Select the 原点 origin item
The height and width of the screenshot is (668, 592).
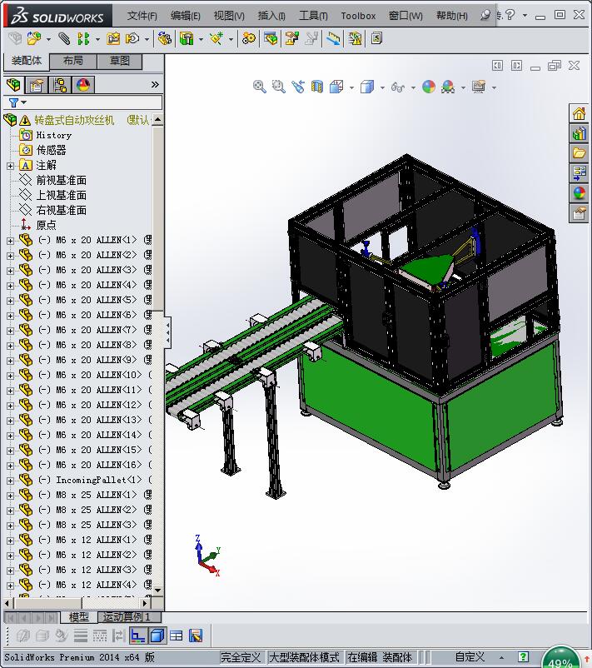point(46,225)
